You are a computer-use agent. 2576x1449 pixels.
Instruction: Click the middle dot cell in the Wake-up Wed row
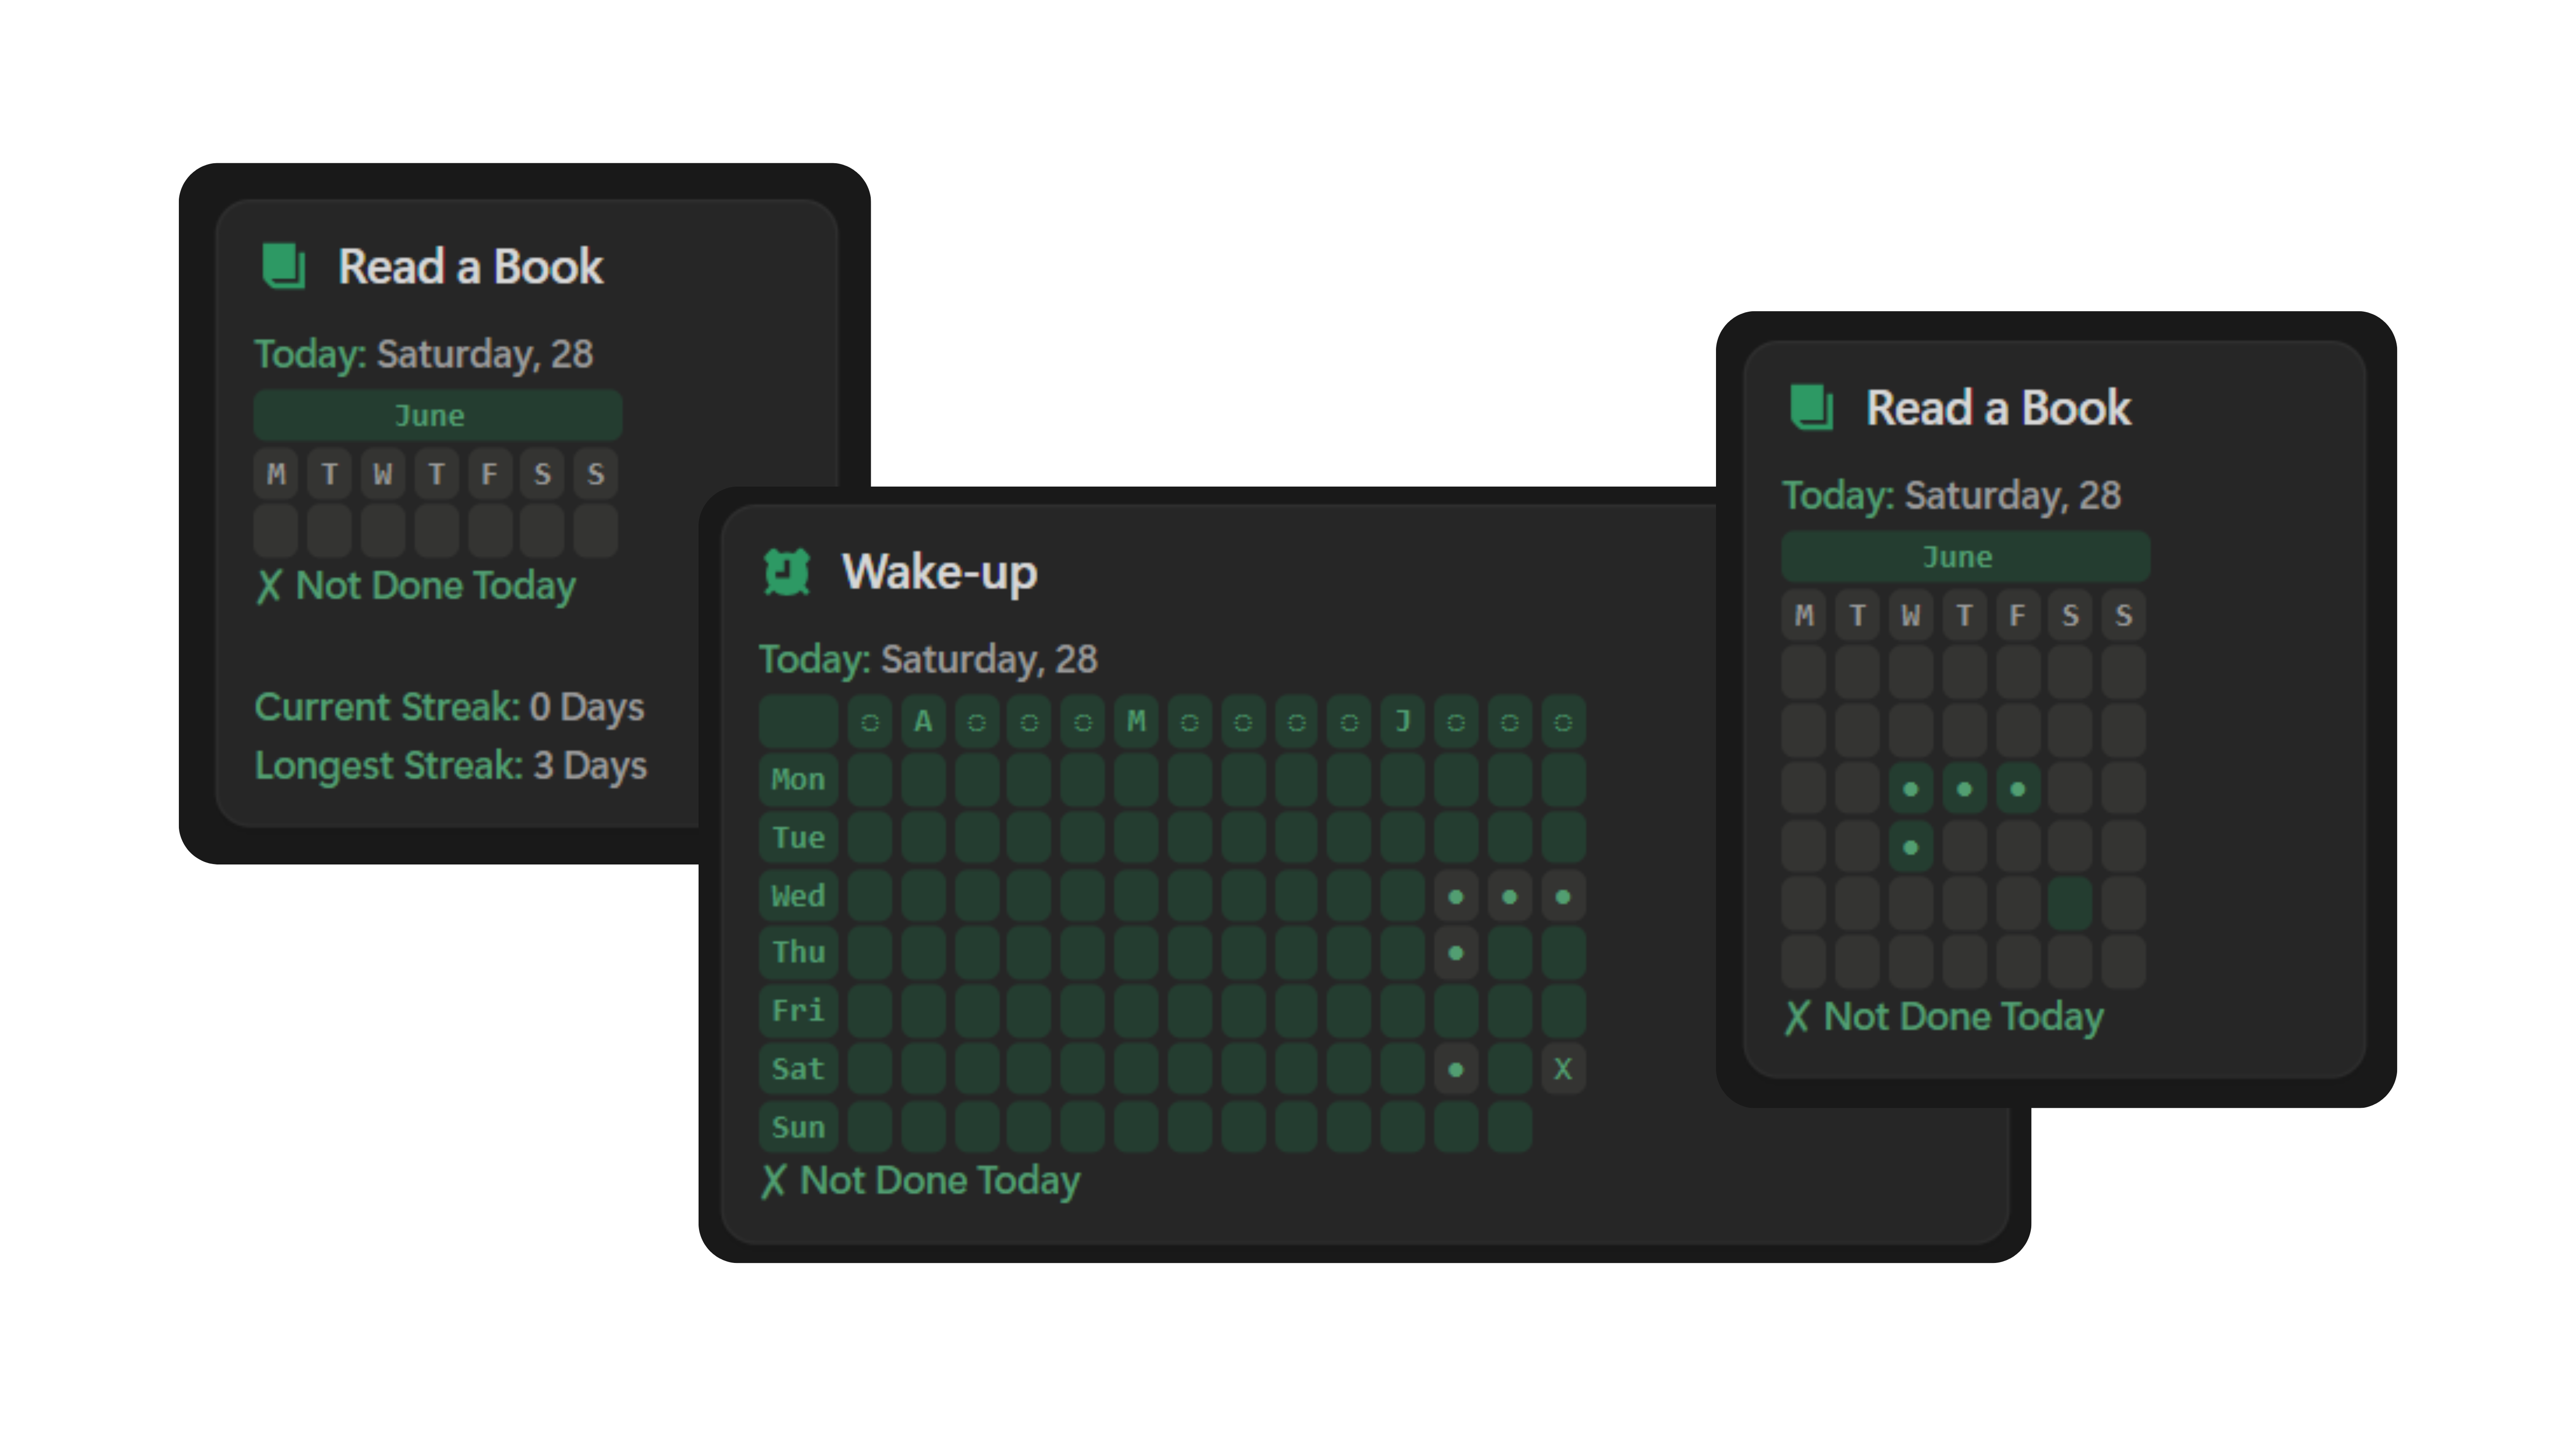(x=1510, y=896)
